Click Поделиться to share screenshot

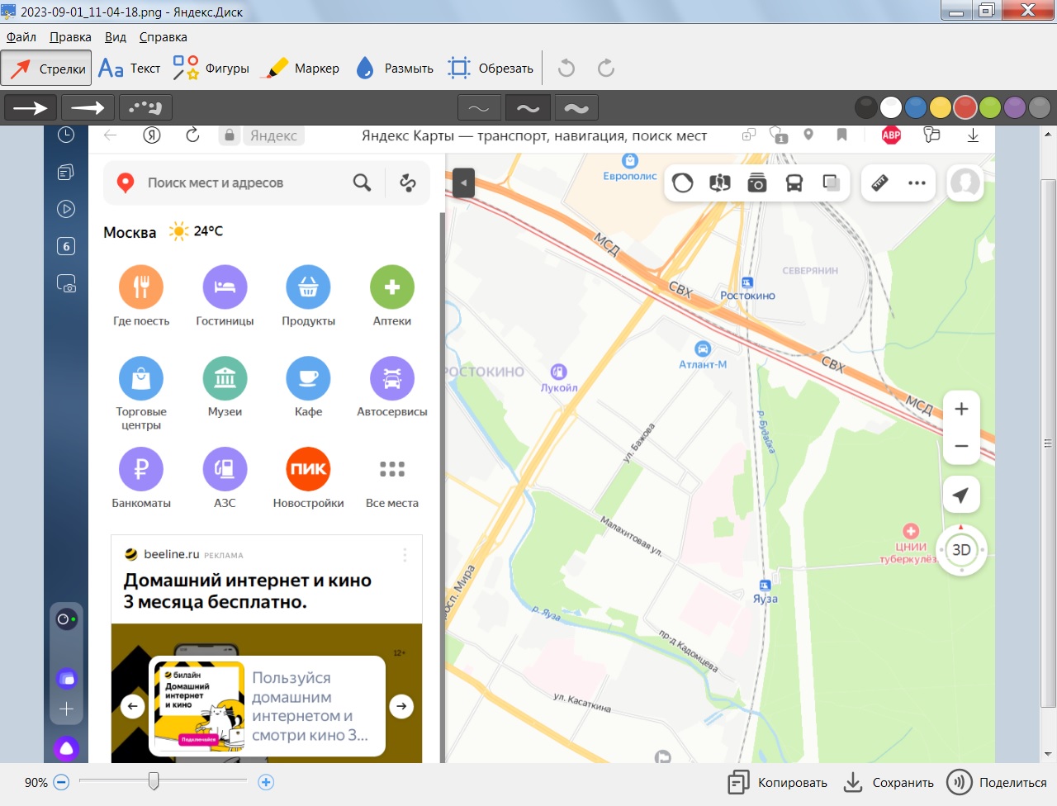[997, 782]
